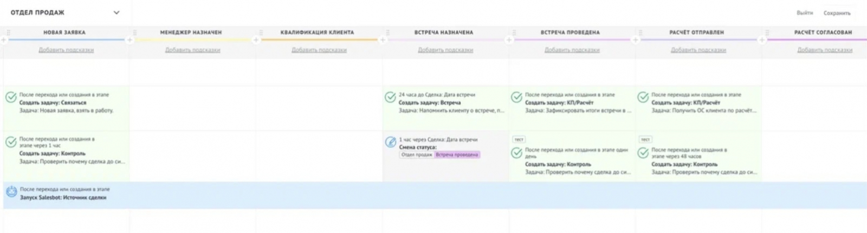Click plus icon before Встреча назначена column

pyautogui.click(x=383, y=40)
